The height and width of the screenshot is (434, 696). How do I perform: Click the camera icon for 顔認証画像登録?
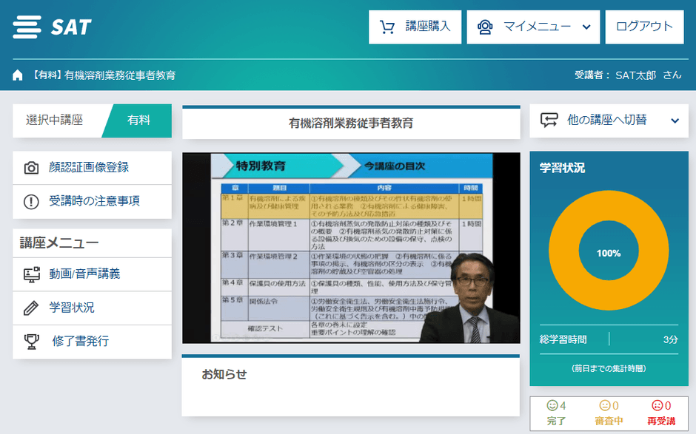click(x=31, y=168)
